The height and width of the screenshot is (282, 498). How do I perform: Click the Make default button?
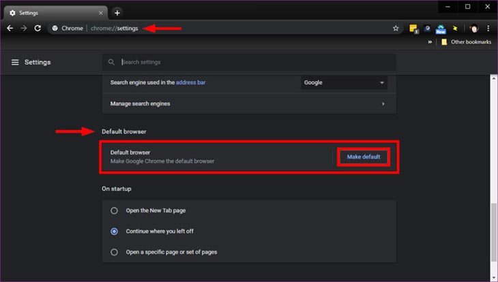click(364, 157)
